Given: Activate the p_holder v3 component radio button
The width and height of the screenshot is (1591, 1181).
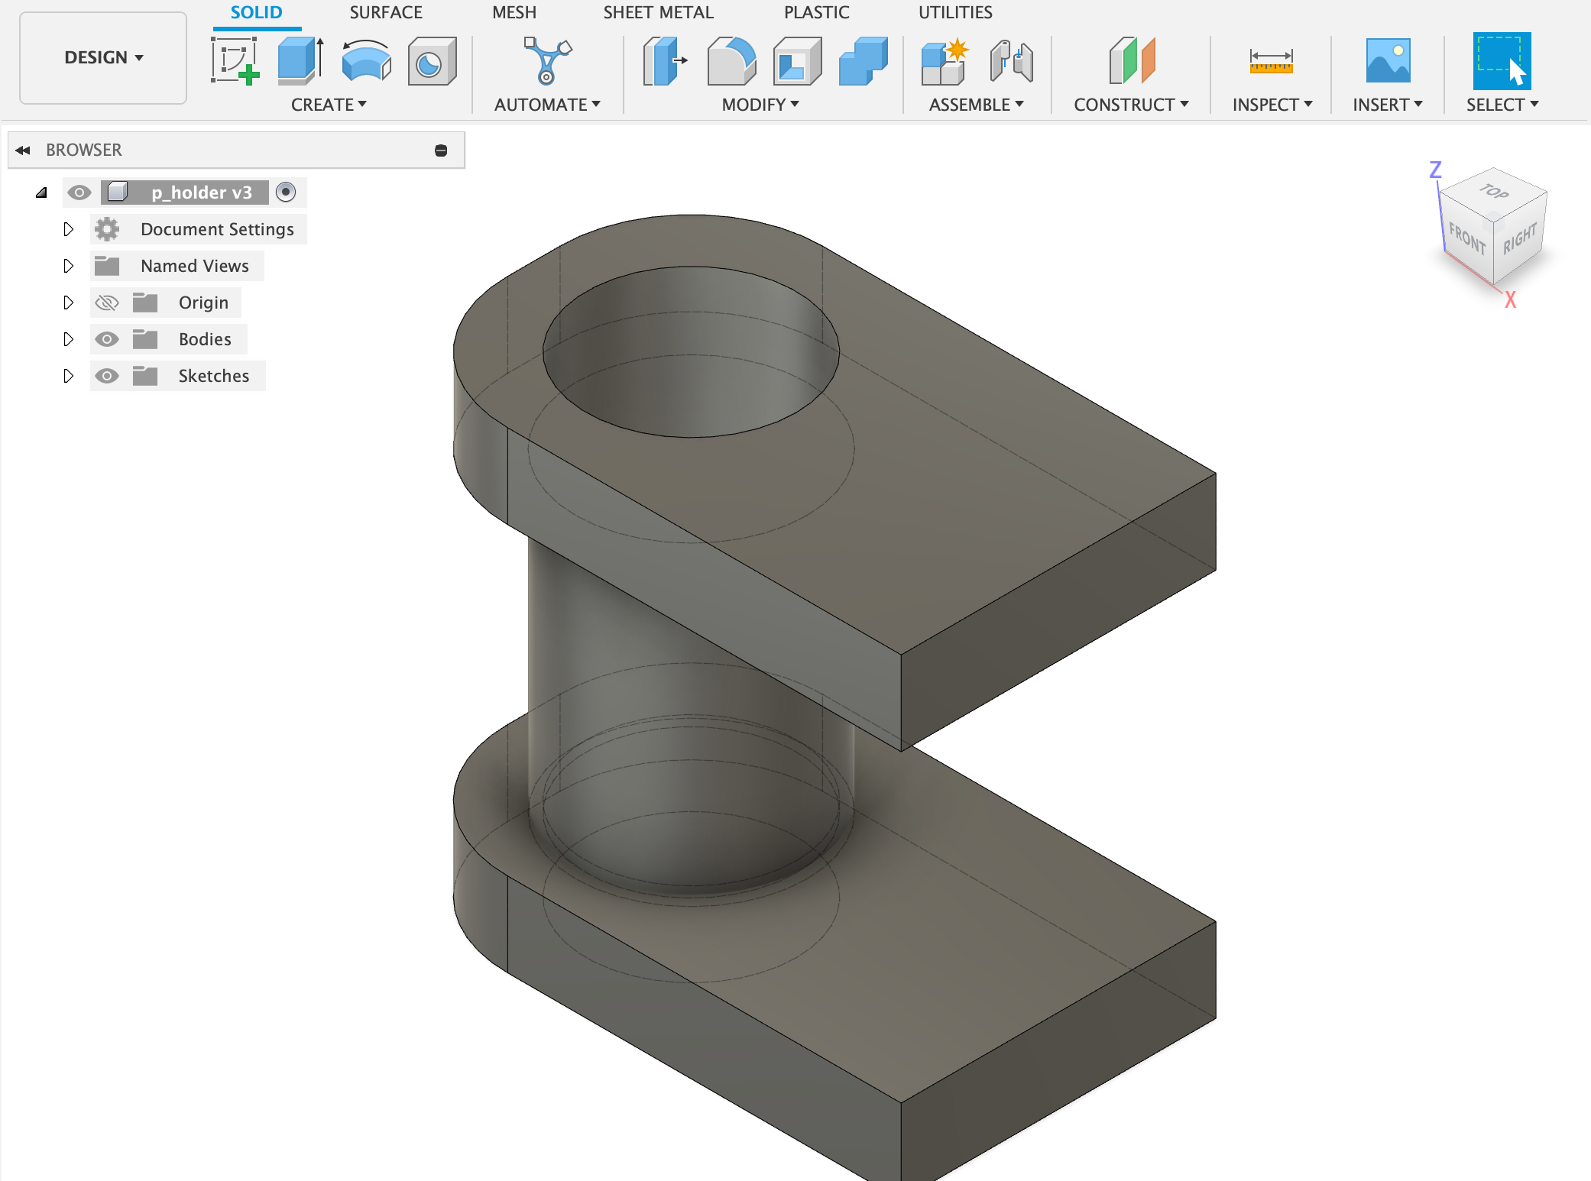Looking at the screenshot, I should pos(286,192).
